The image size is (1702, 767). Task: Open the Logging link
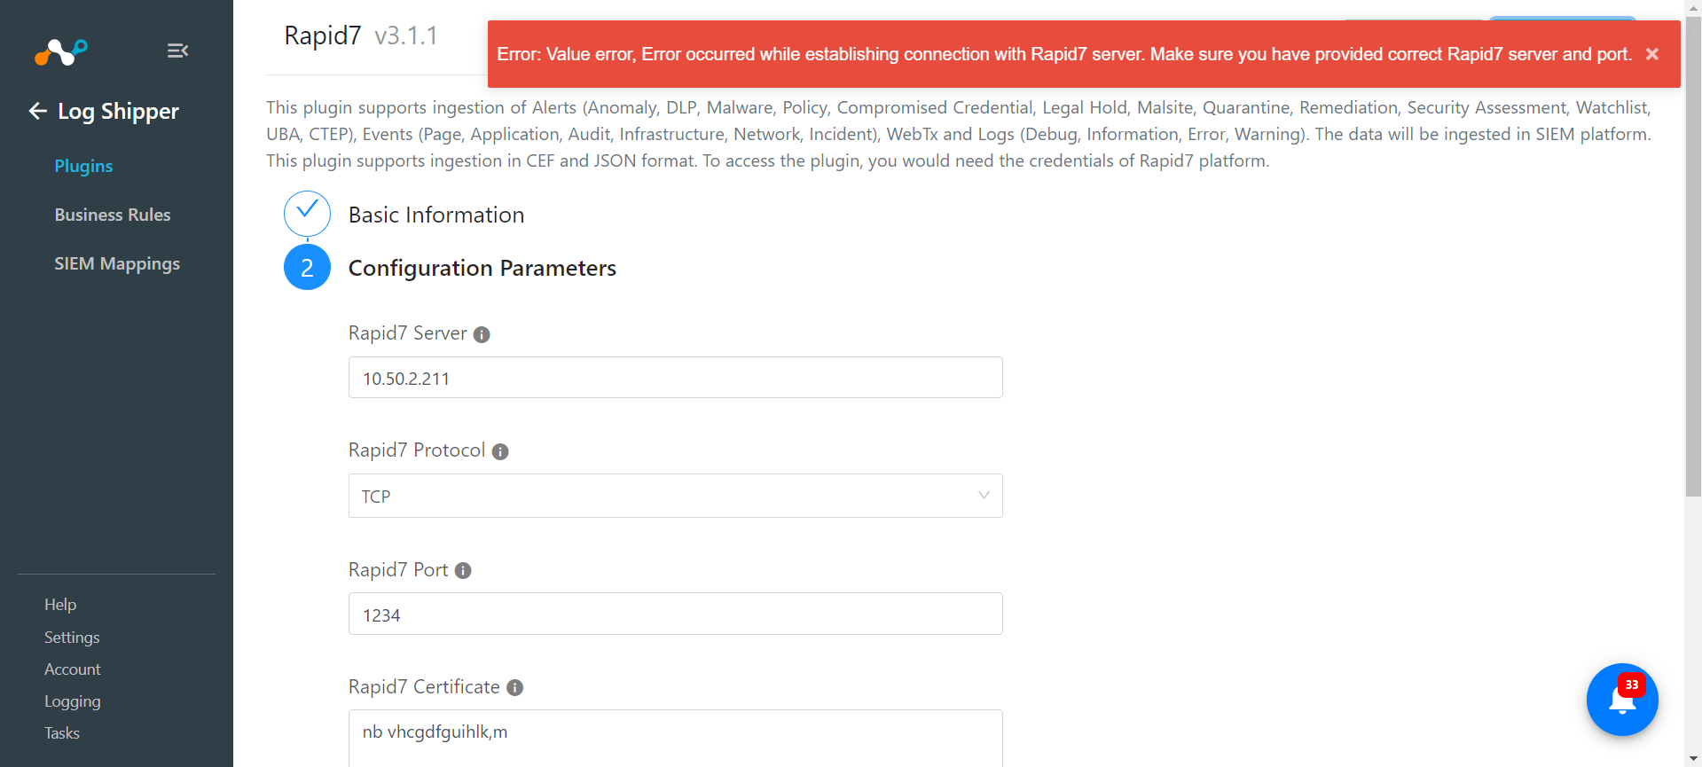click(x=73, y=701)
